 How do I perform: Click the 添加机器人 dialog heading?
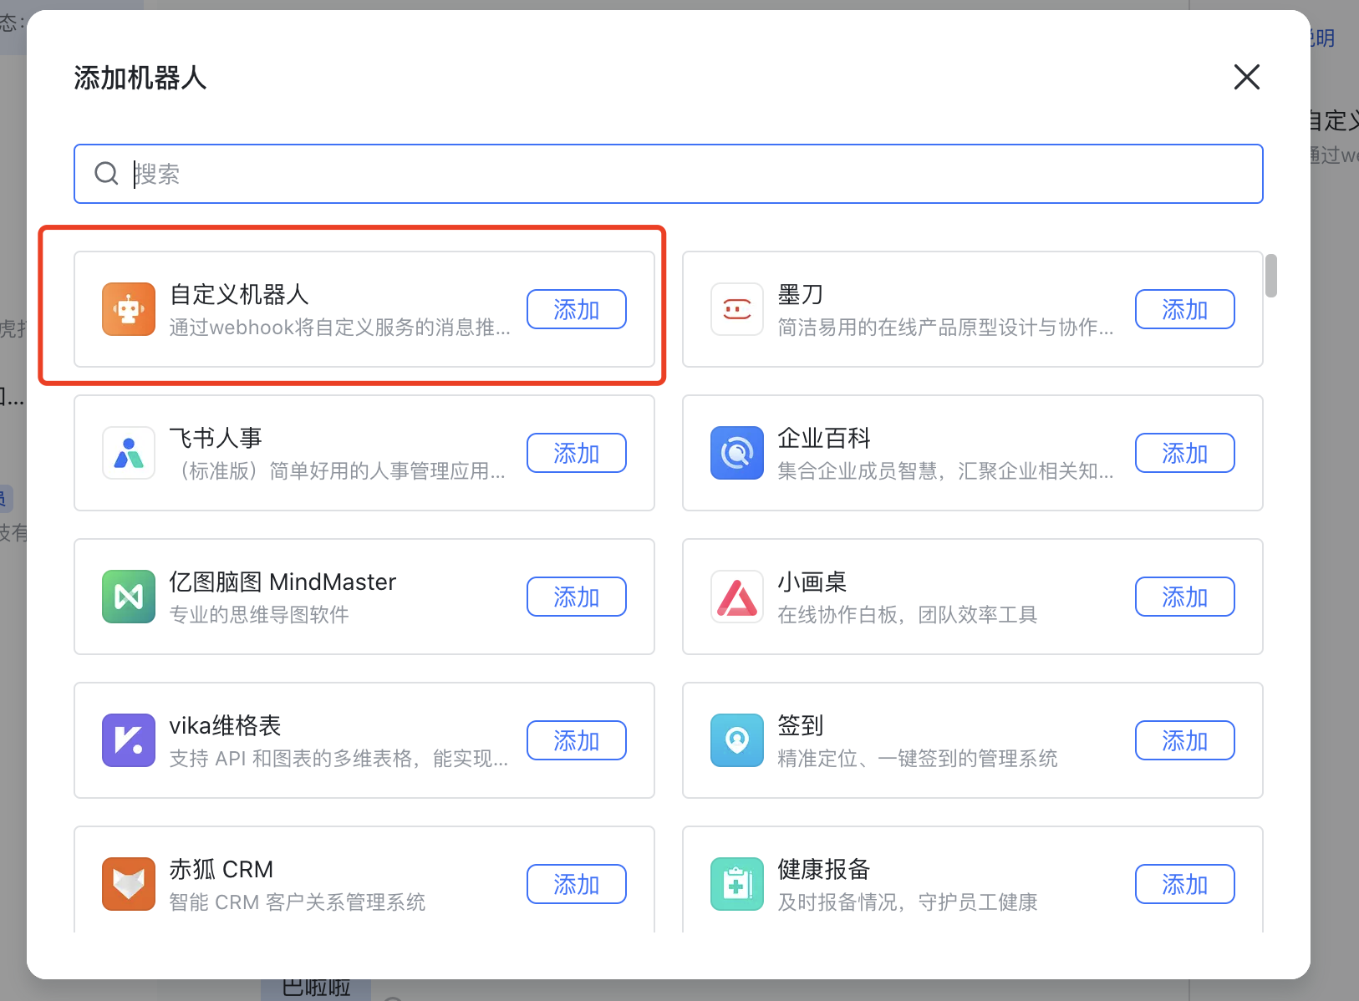[140, 78]
